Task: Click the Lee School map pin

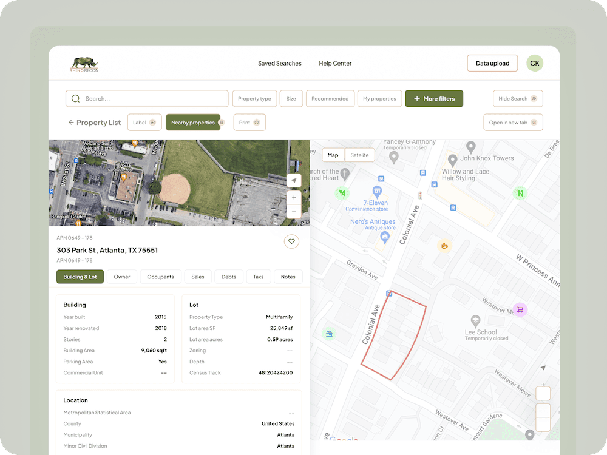Action: [475, 321]
